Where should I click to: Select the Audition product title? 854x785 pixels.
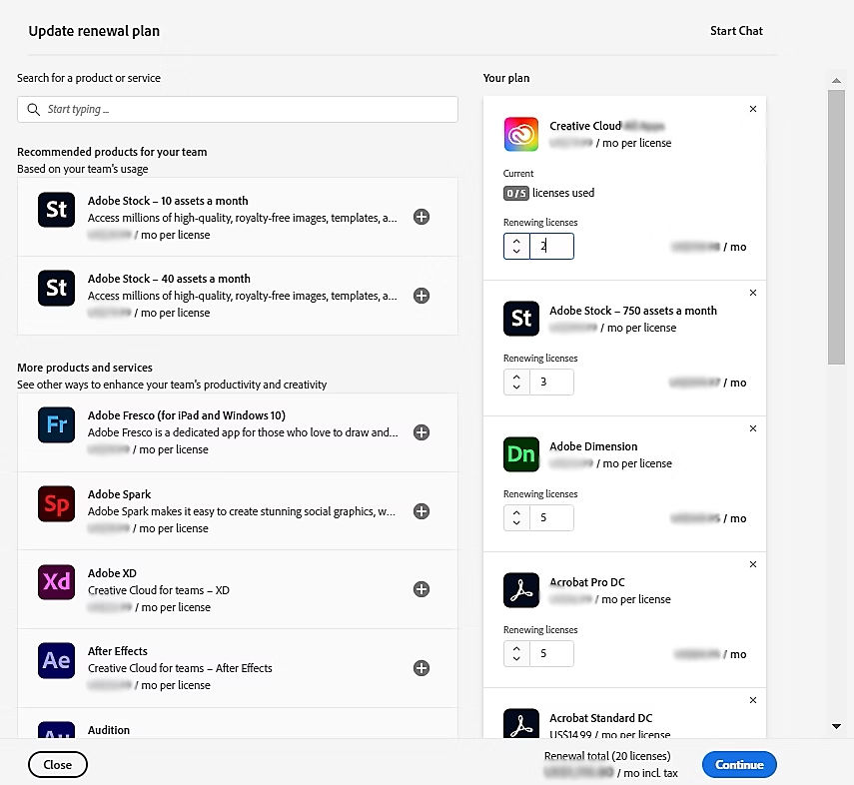[x=109, y=730]
